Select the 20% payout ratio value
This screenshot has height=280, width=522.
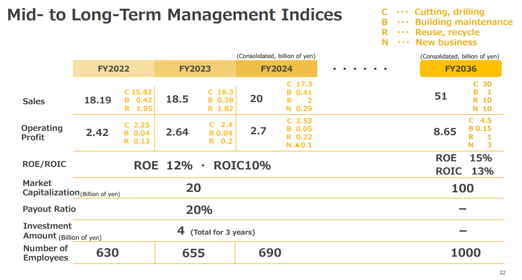tap(199, 210)
